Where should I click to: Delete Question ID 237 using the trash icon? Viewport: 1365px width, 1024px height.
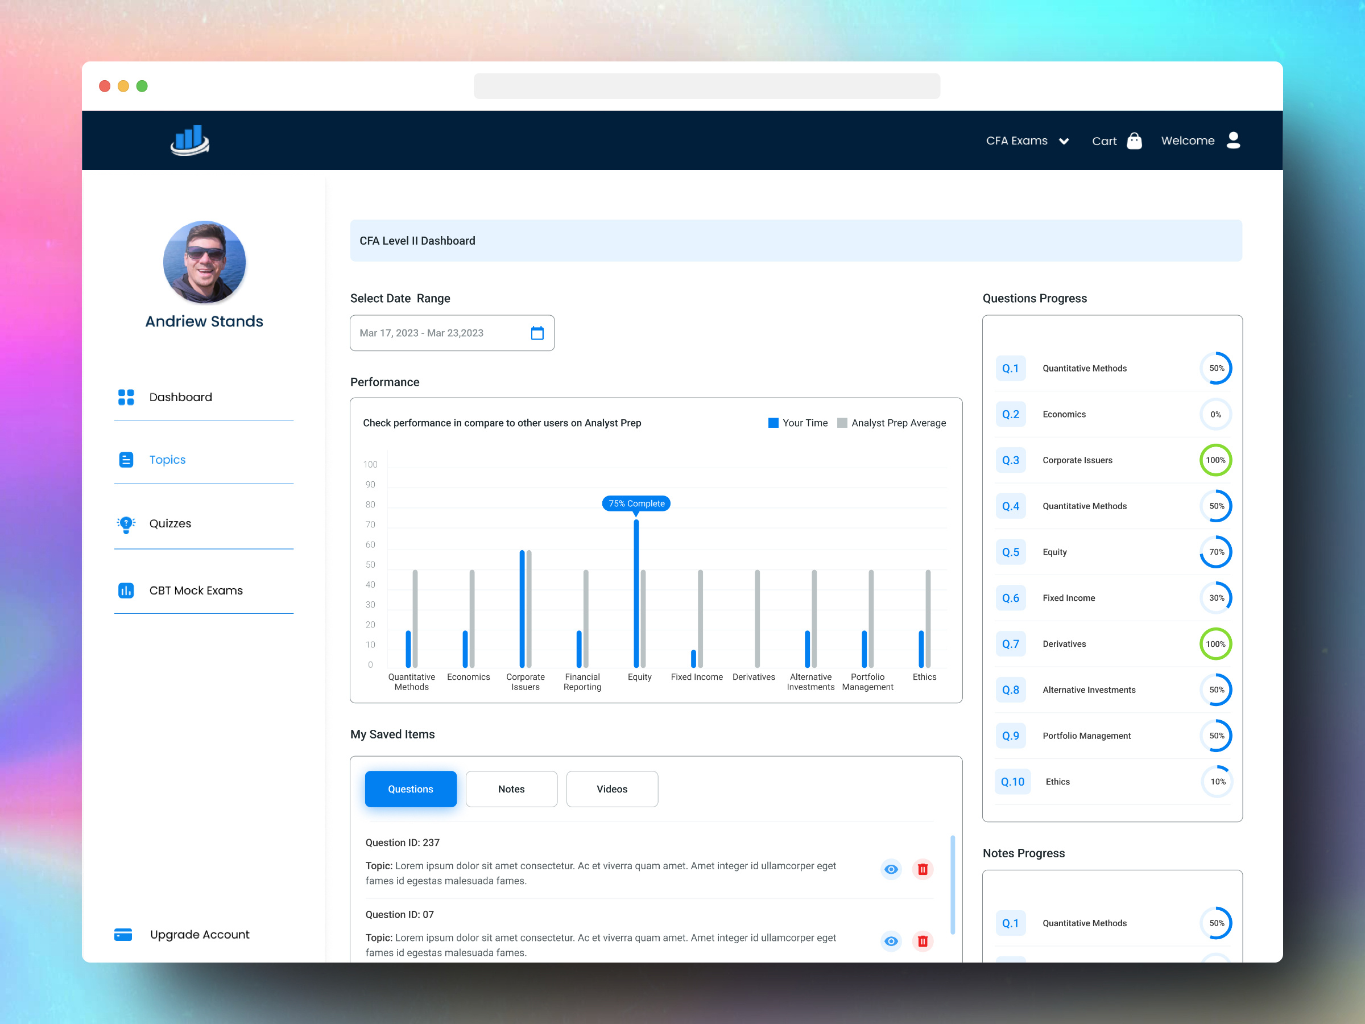923,869
